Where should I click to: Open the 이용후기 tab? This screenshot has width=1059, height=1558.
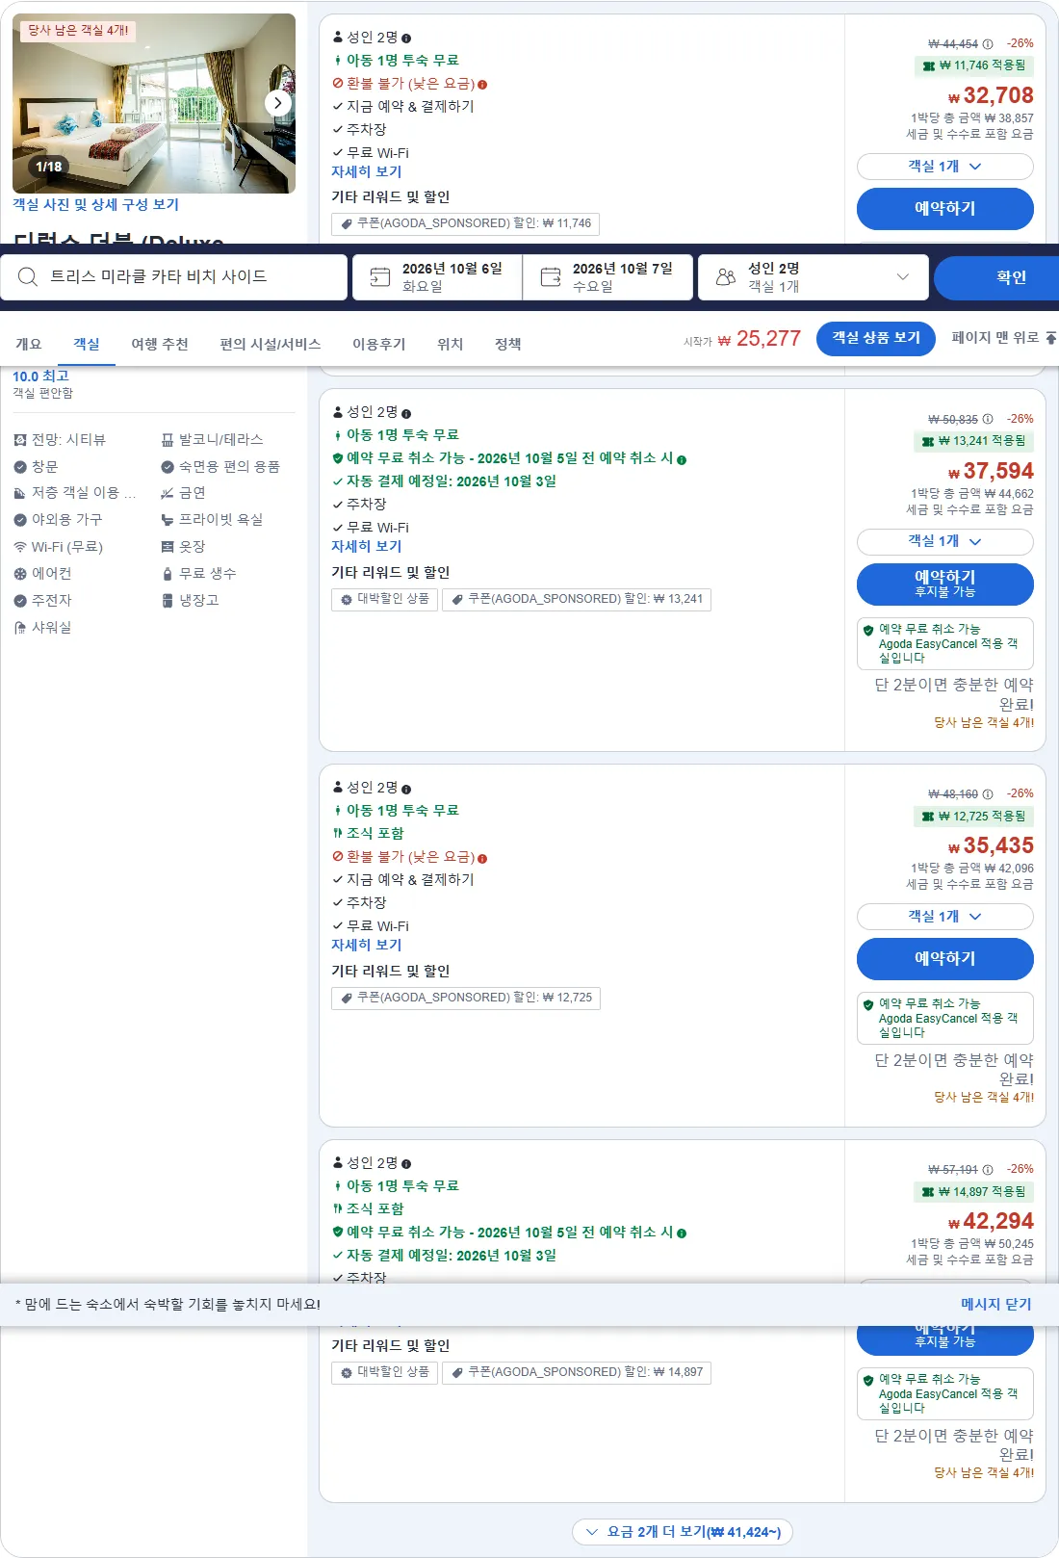pyautogui.click(x=379, y=344)
